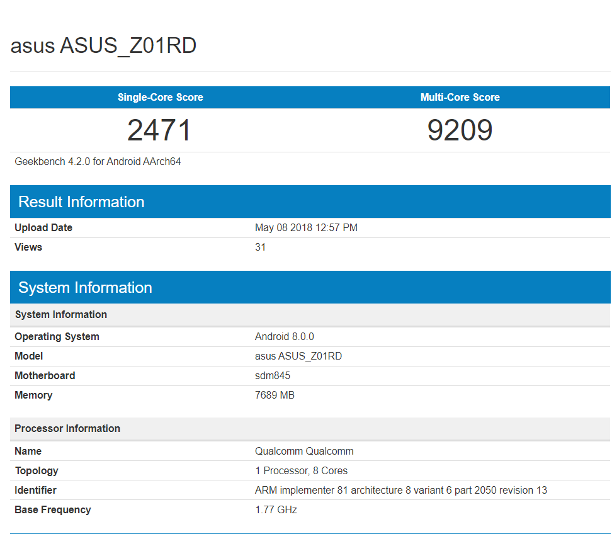The image size is (612, 534).
Task: Click the 1.77 GHz frequency value
Action: point(276,510)
